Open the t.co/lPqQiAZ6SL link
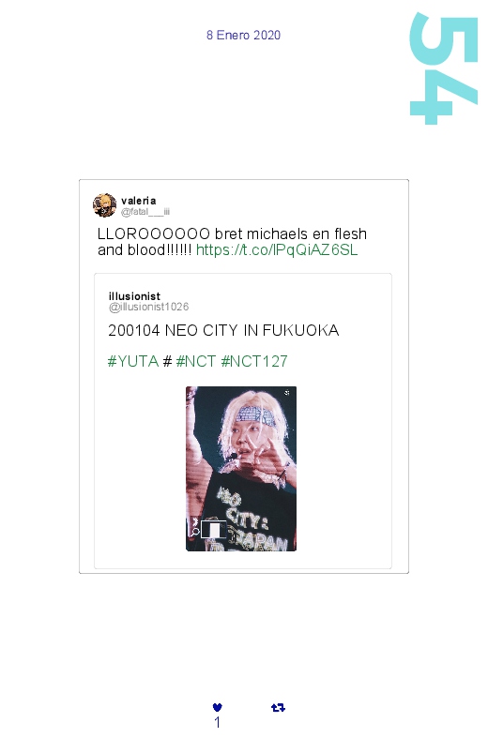This screenshot has height=753, width=488. 277,249
